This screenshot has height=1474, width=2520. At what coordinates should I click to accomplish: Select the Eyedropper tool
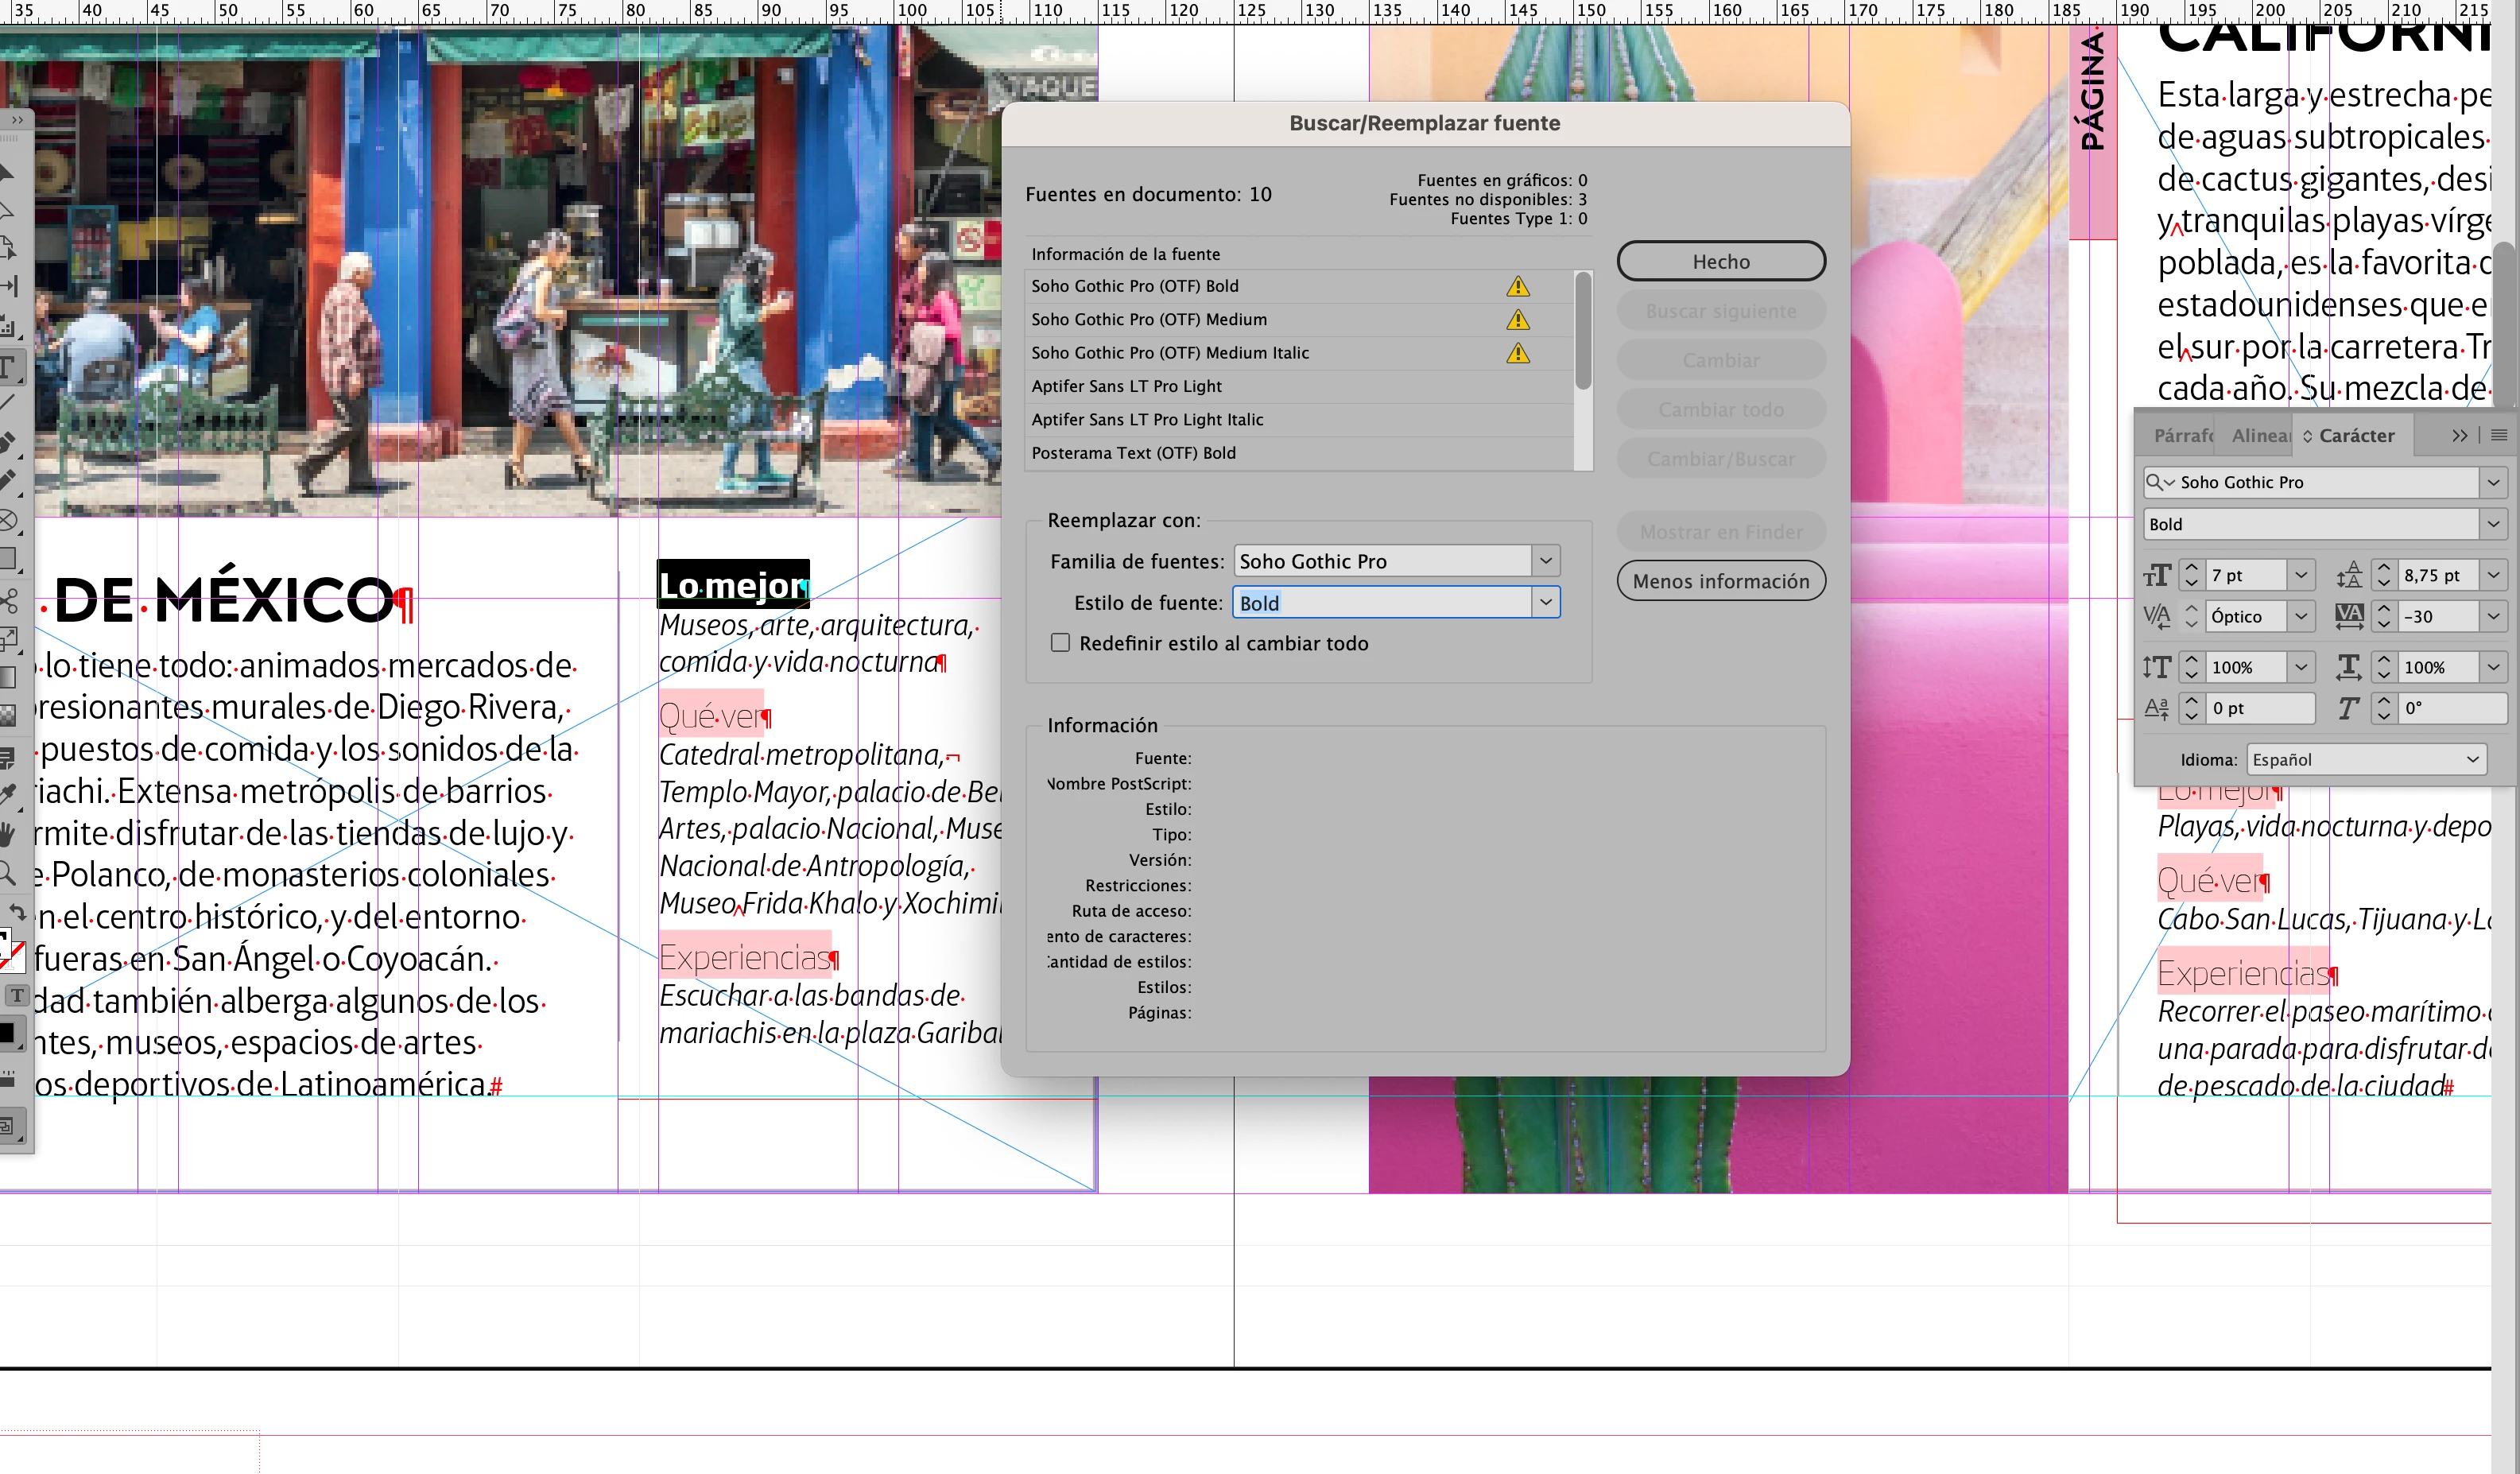tap(8, 795)
